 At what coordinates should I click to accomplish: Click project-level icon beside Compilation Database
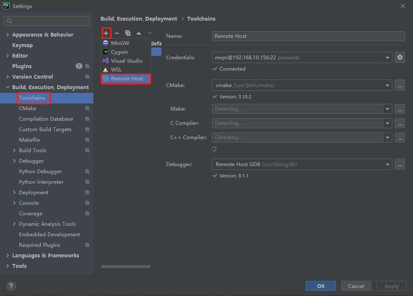(x=87, y=119)
